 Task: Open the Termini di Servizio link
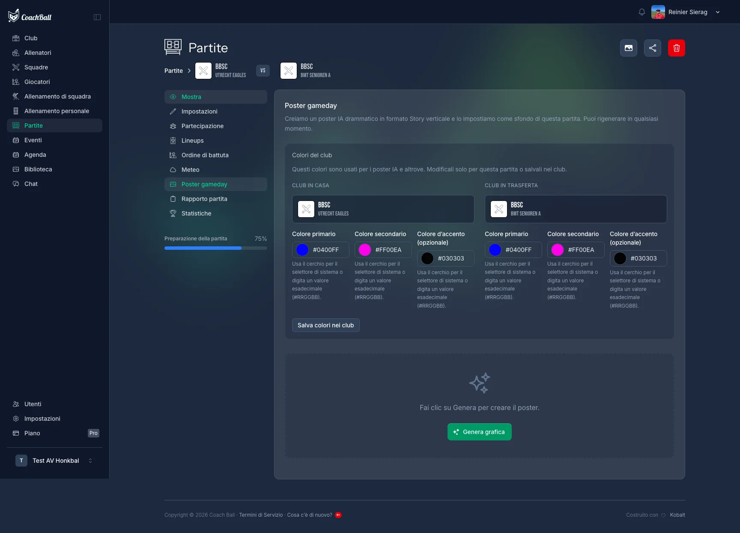click(261, 515)
